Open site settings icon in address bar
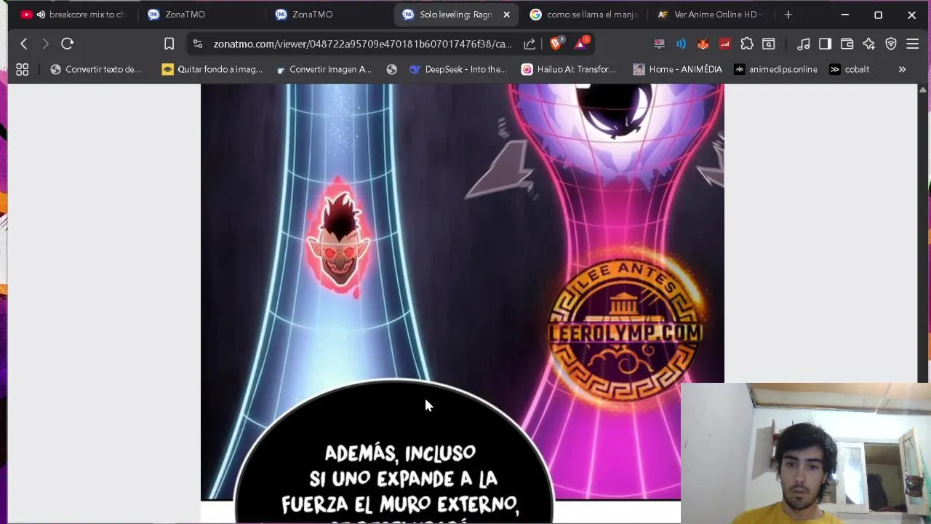 click(198, 44)
